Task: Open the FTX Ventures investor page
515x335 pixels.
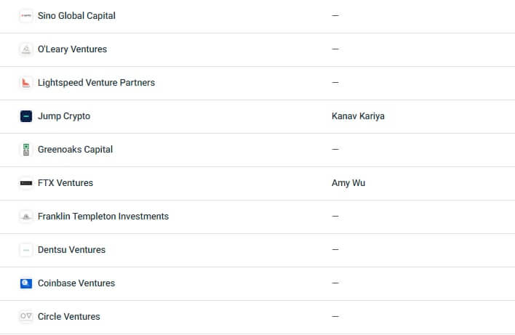Action: coord(65,183)
